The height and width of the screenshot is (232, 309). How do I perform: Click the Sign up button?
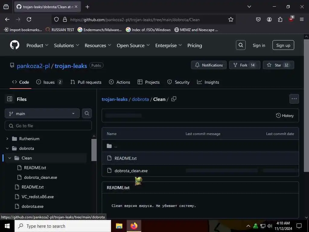pos(283,45)
